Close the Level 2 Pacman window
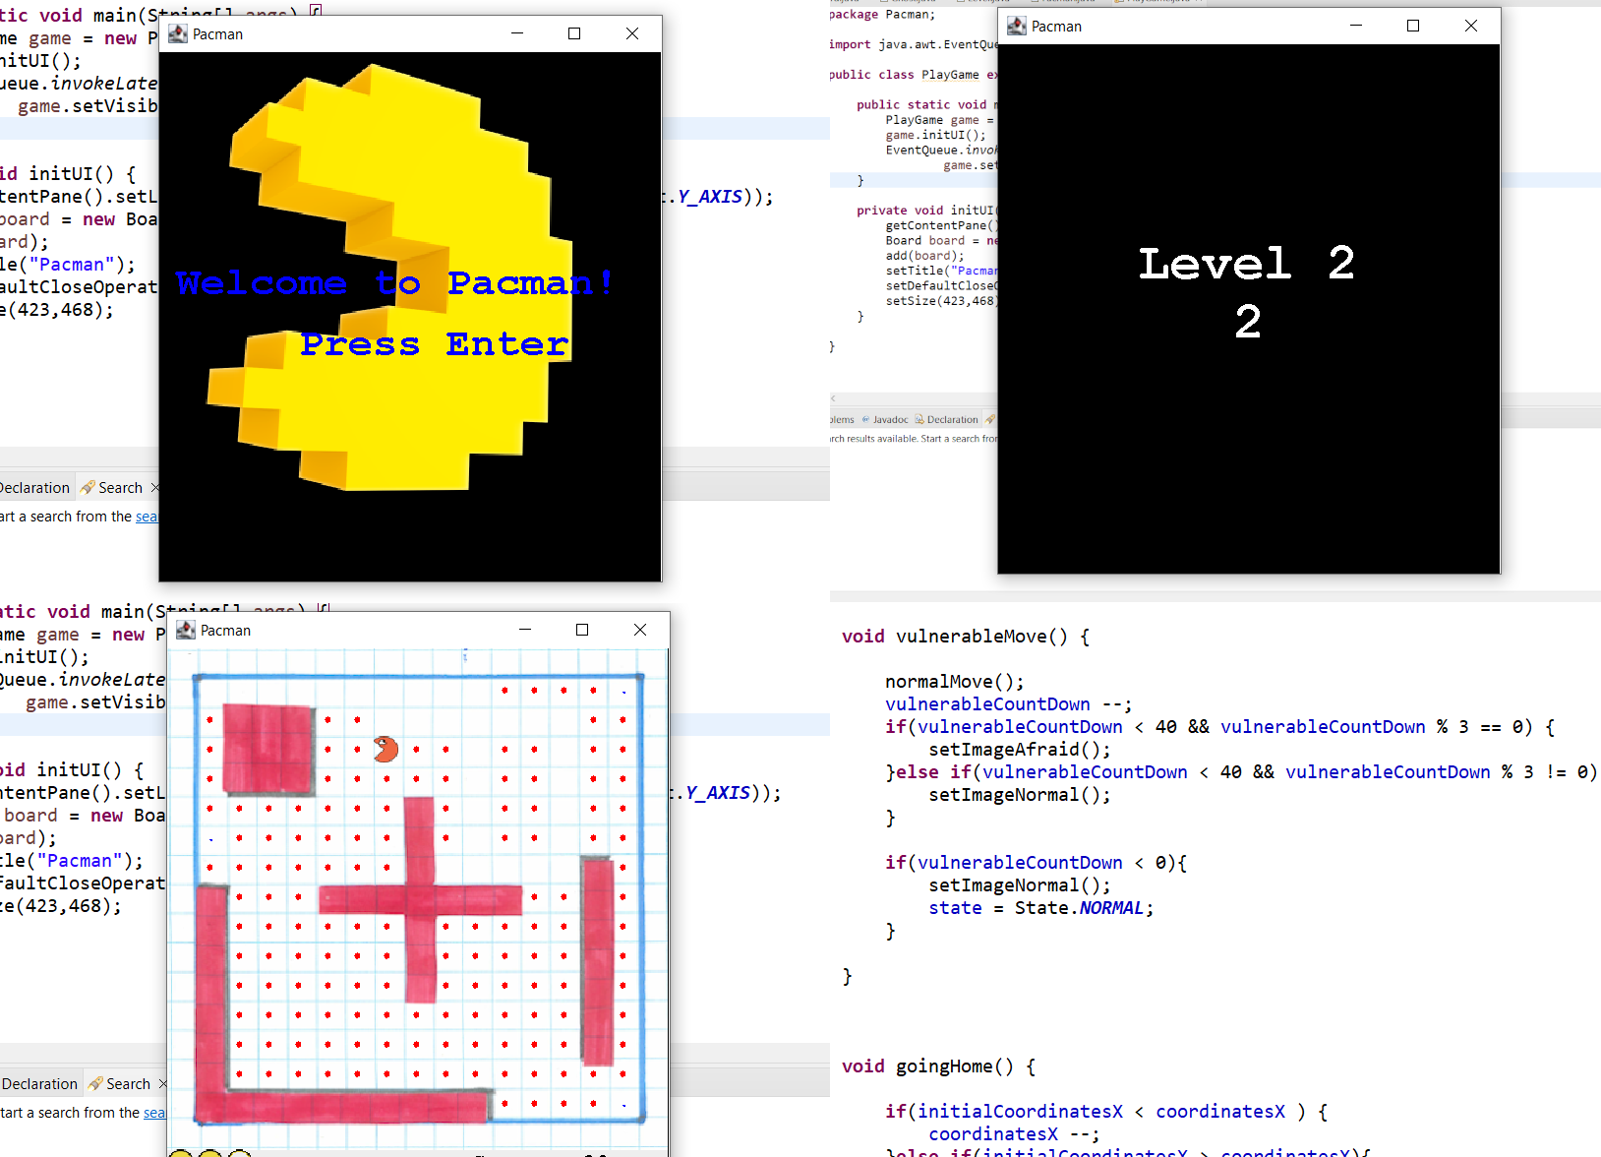This screenshot has height=1157, width=1601. pos(1471,26)
